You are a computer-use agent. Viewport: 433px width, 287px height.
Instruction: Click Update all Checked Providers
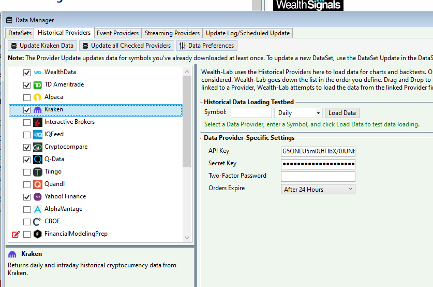point(127,46)
